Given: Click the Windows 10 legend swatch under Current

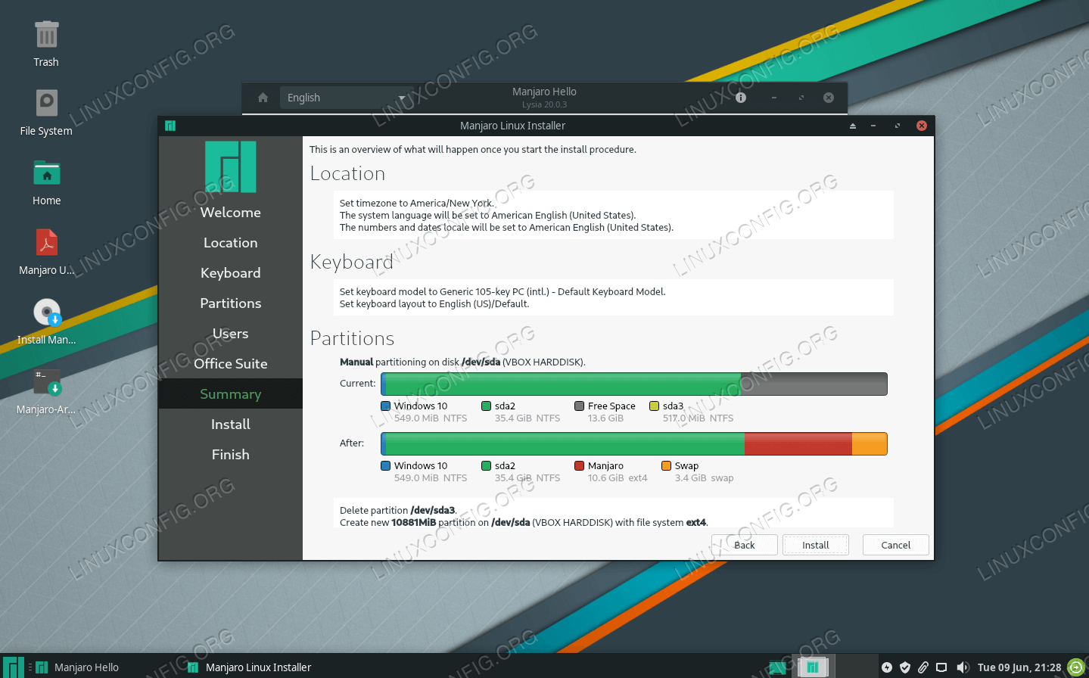Looking at the screenshot, I should tap(386, 406).
